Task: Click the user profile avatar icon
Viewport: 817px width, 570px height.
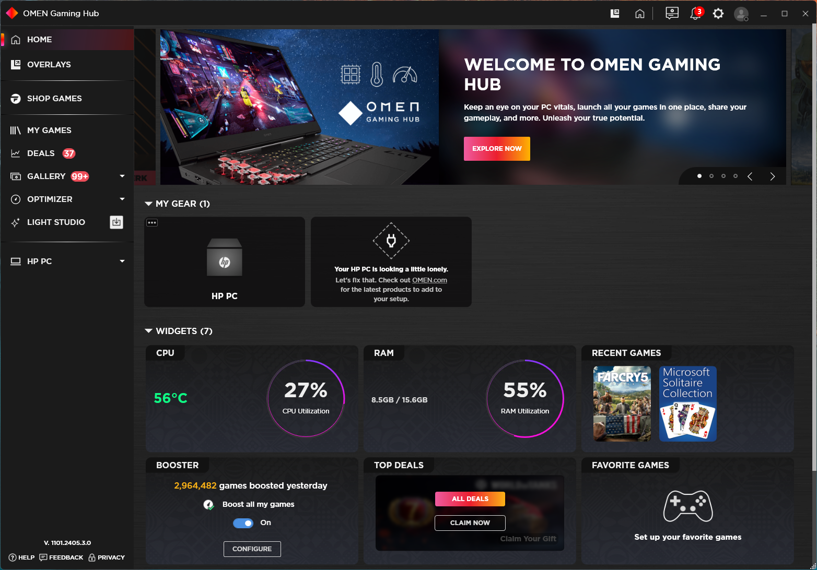Action: 741,14
